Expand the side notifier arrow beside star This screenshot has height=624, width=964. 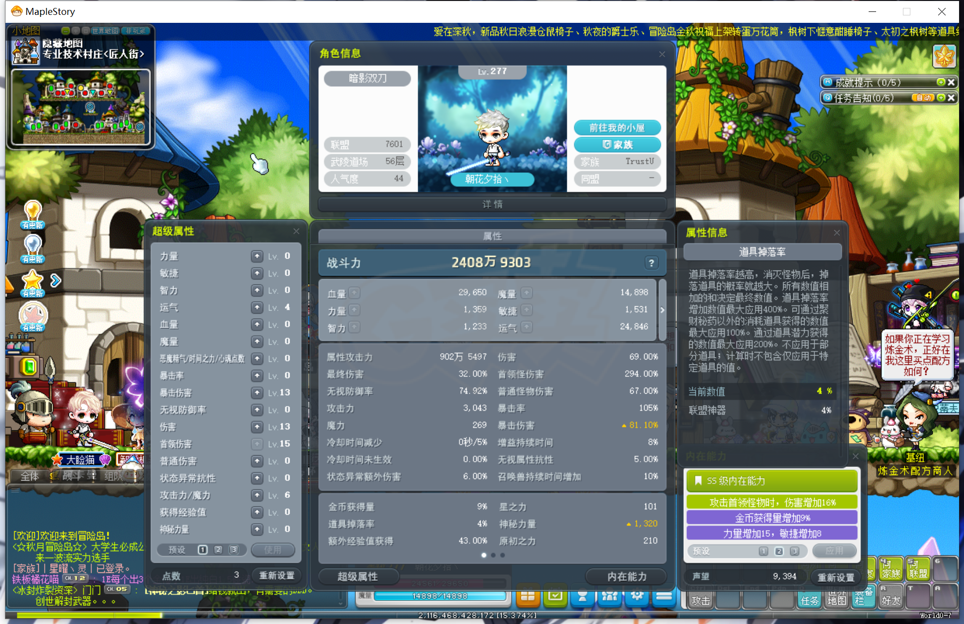(56, 280)
